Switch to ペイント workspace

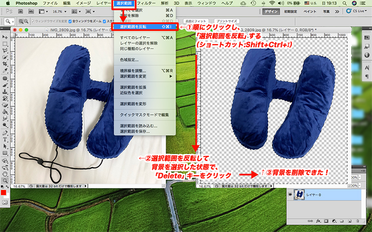(310, 11)
